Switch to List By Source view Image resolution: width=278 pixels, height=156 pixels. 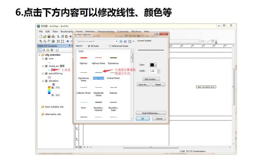[x=43, y=50]
